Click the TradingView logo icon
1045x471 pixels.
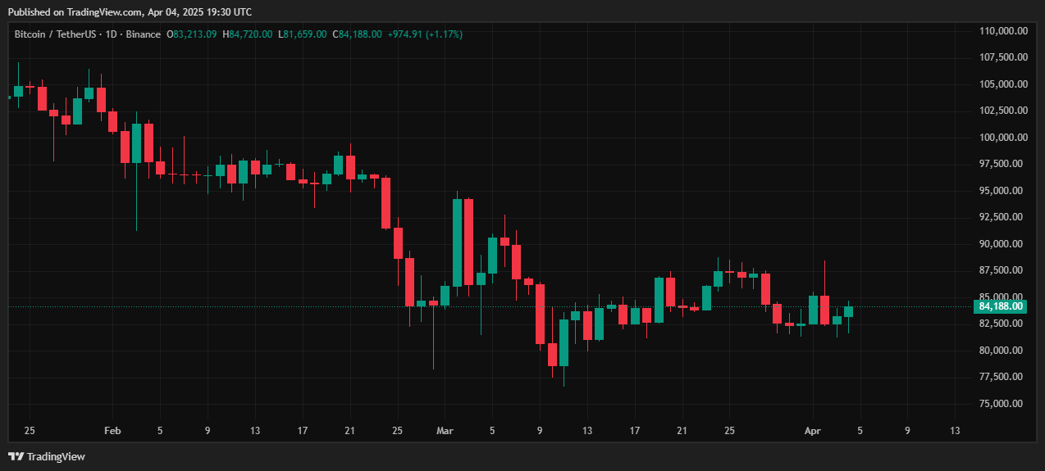coord(16,456)
